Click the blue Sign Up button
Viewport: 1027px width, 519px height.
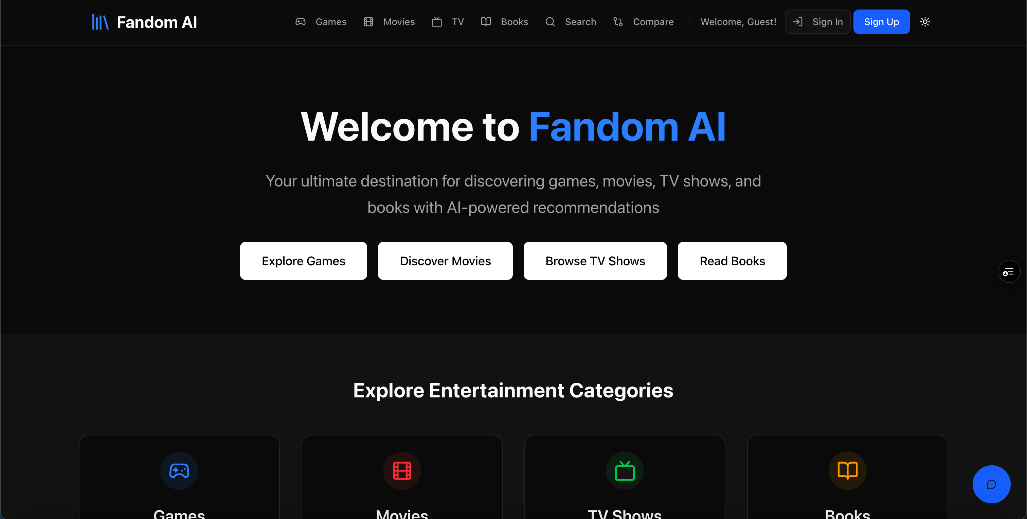click(x=882, y=22)
